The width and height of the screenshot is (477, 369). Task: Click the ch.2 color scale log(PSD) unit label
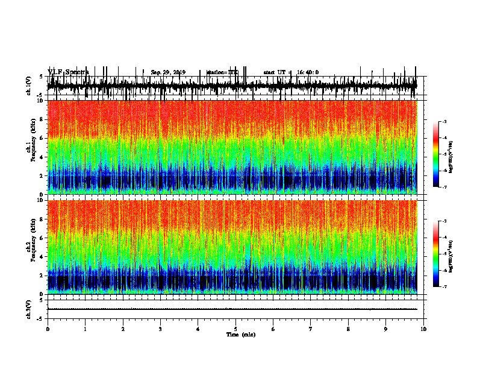[450, 257]
